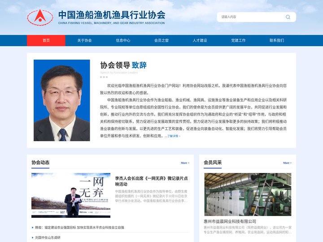Click the arrow bullet beside 刘国中在山东调研
The height and width of the screenshot is (242, 323).
point(33,238)
